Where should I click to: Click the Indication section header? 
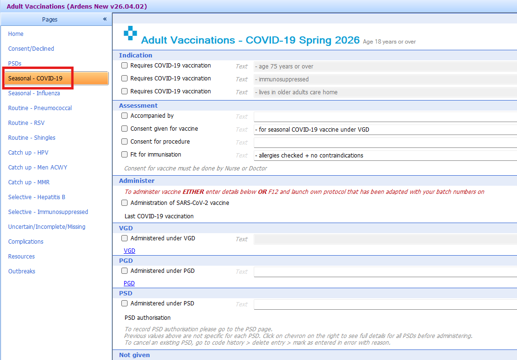(x=136, y=55)
